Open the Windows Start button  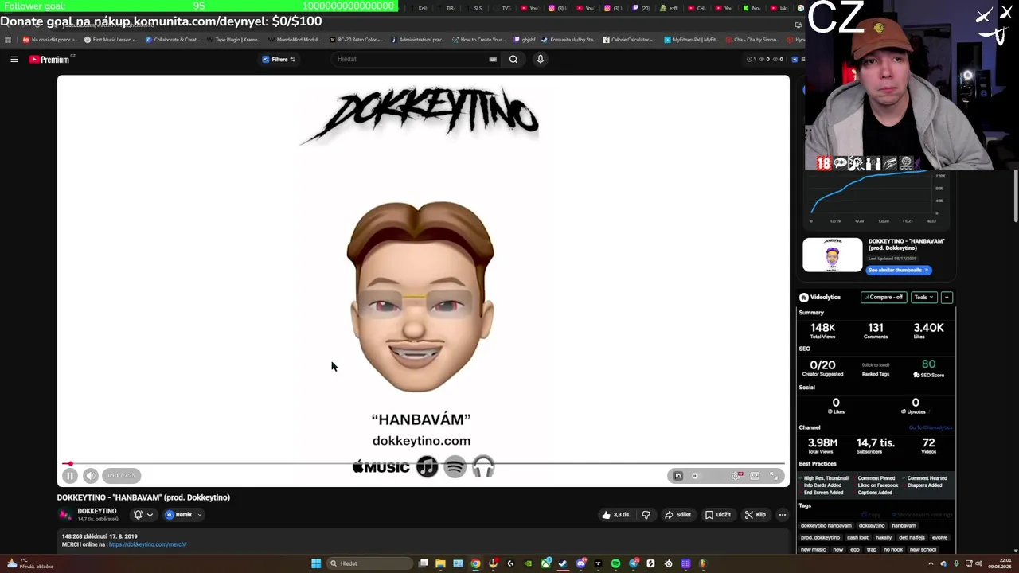tap(316, 563)
